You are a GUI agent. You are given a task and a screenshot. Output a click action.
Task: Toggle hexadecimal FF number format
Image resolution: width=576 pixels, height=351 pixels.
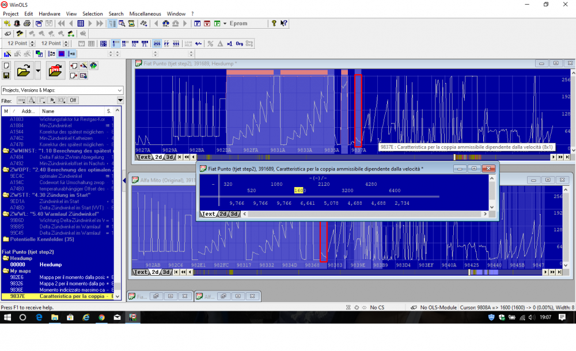coord(166,44)
